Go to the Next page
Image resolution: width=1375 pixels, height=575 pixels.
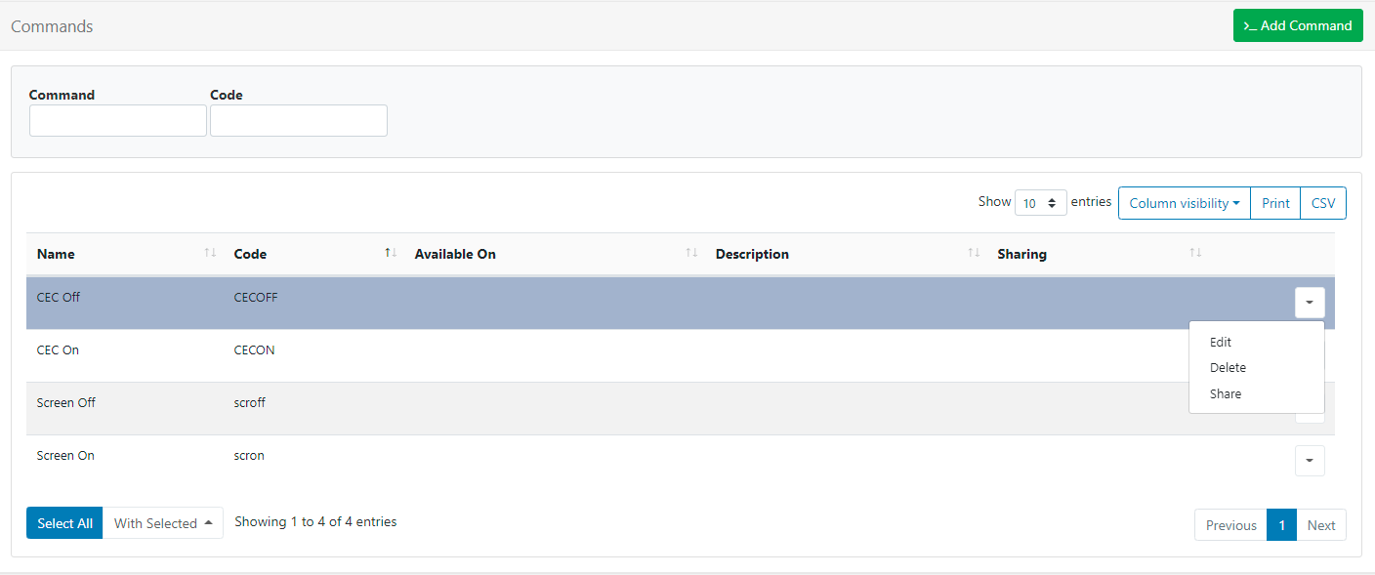tap(1320, 525)
